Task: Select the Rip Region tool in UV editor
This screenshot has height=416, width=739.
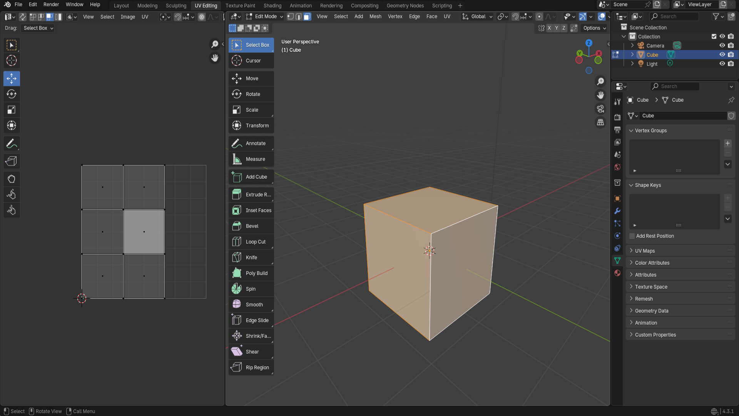Action: [x=12, y=161]
